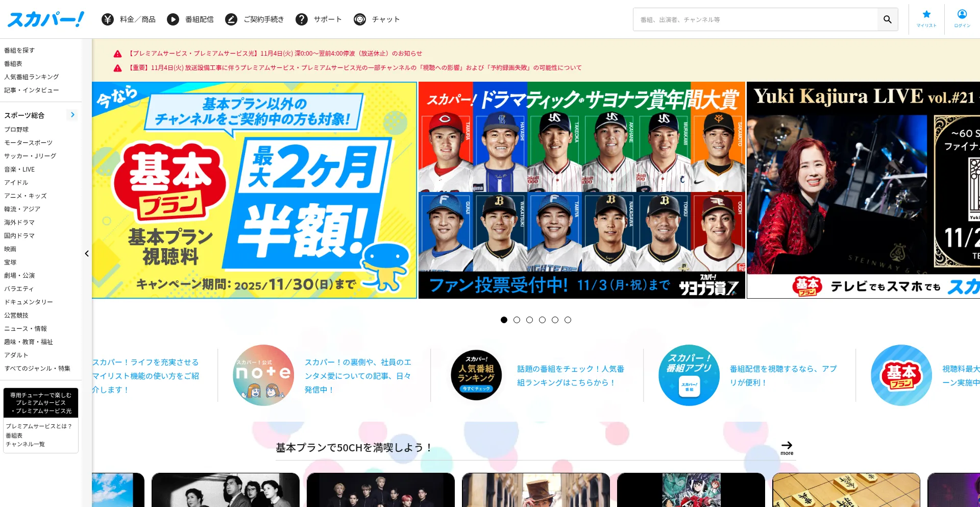Collapse the sidebar with left arrow
Screen dimensions: 980x507
tap(87, 254)
